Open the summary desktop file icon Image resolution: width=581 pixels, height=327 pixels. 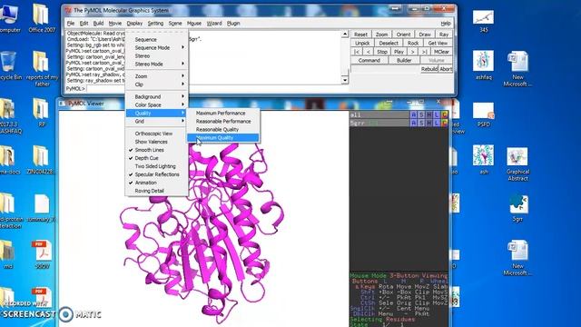click(x=41, y=208)
